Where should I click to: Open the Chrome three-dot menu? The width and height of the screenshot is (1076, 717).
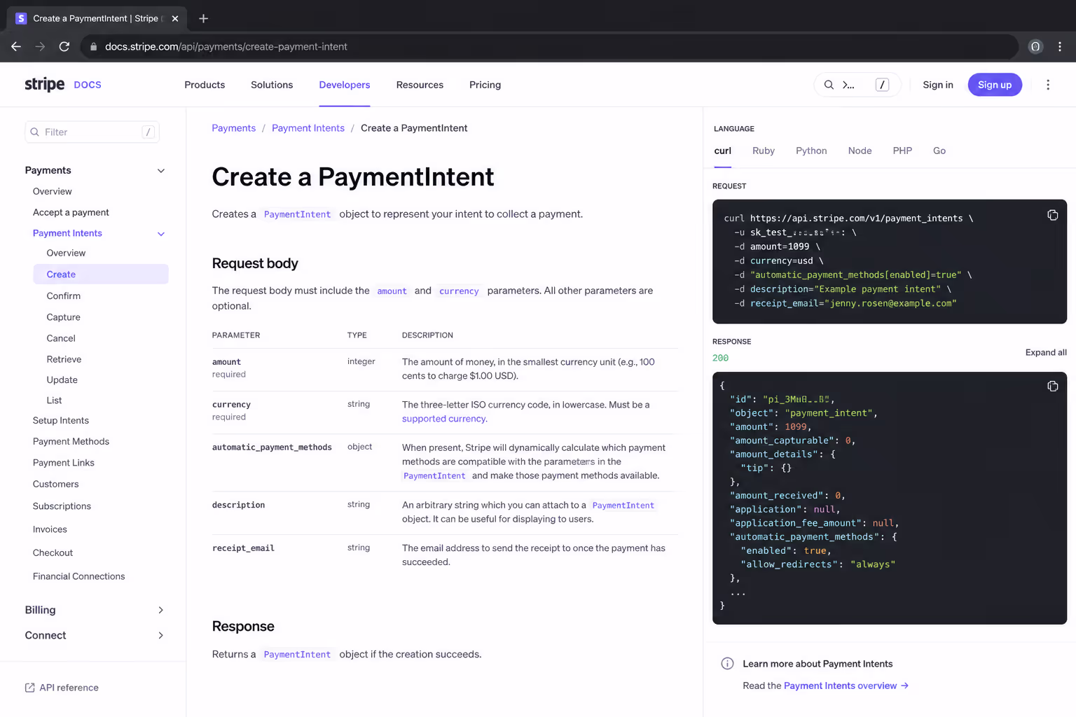(x=1060, y=46)
